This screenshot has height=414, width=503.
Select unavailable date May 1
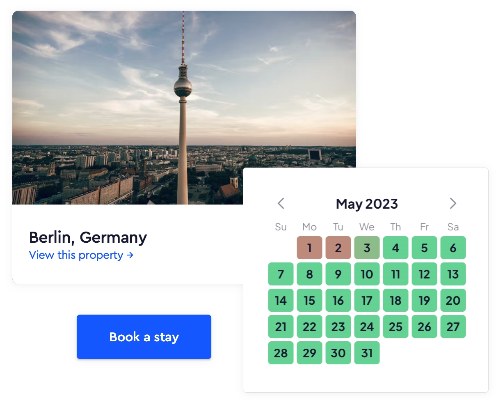(x=310, y=248)
